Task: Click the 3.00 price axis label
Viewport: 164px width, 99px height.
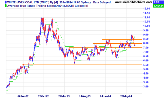Action: pyautogui.click(x=146, y=87)
